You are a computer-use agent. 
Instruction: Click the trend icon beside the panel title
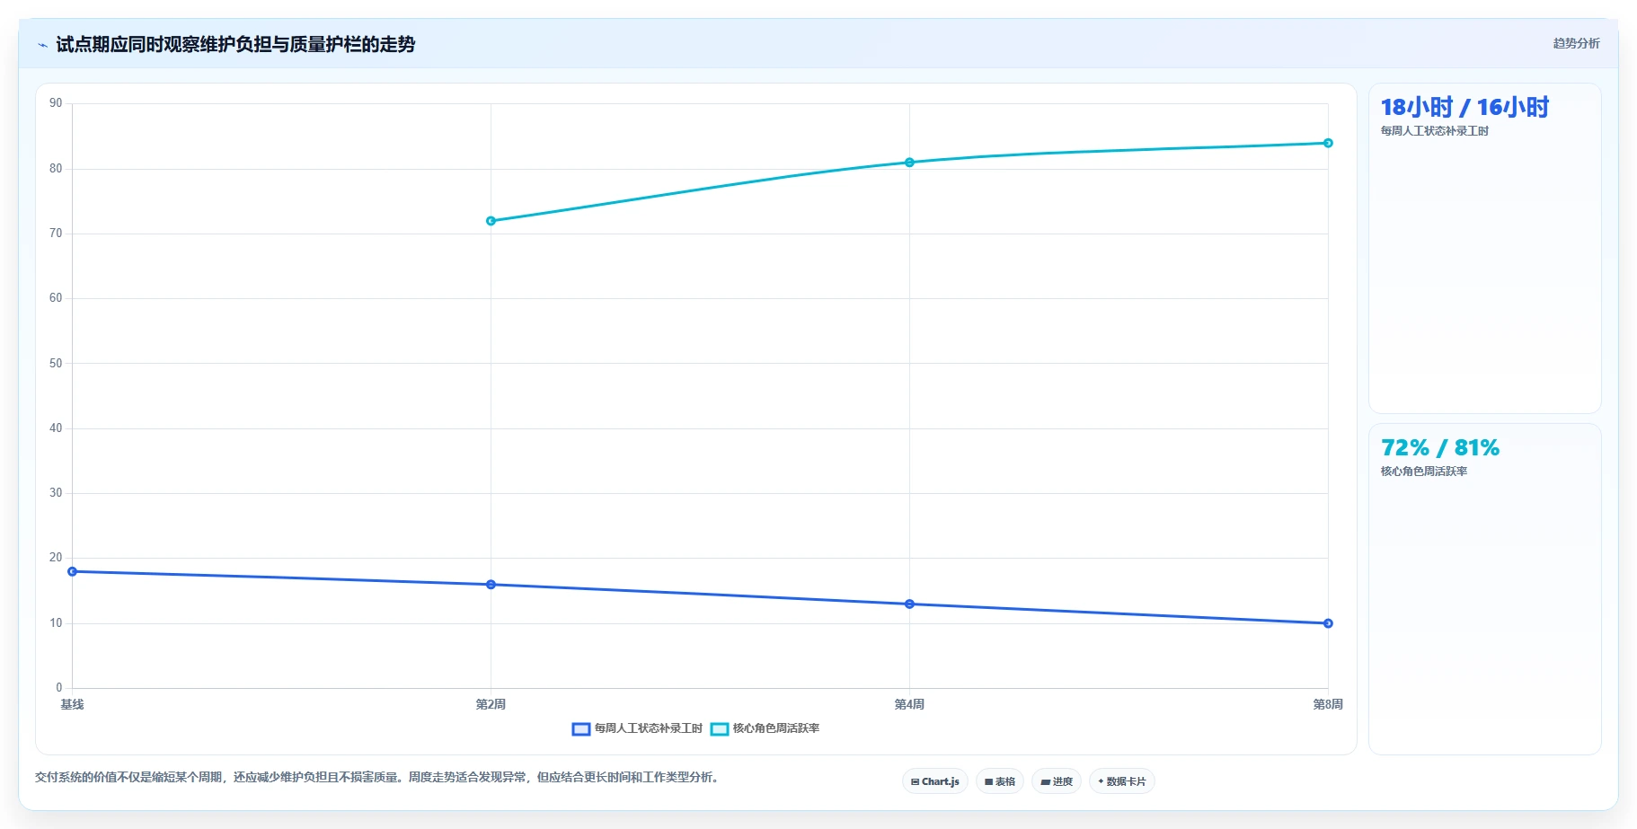tap(42, 45)
